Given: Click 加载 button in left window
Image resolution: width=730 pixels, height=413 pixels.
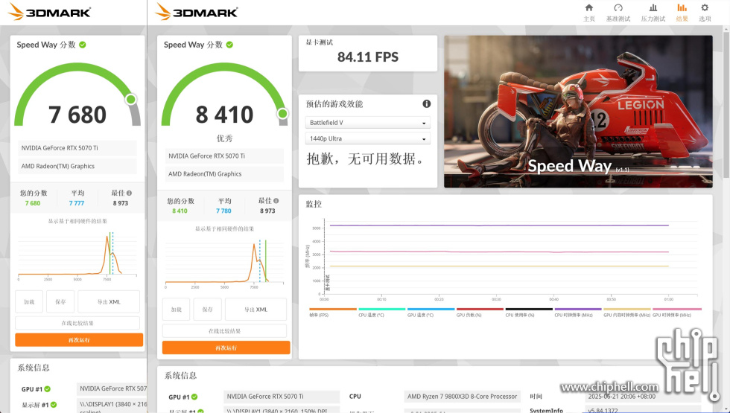Looking at the screenshot, I should coord(29,301).
